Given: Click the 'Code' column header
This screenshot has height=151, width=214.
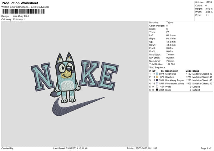Looking at the screenshot, I should point(188,71).
